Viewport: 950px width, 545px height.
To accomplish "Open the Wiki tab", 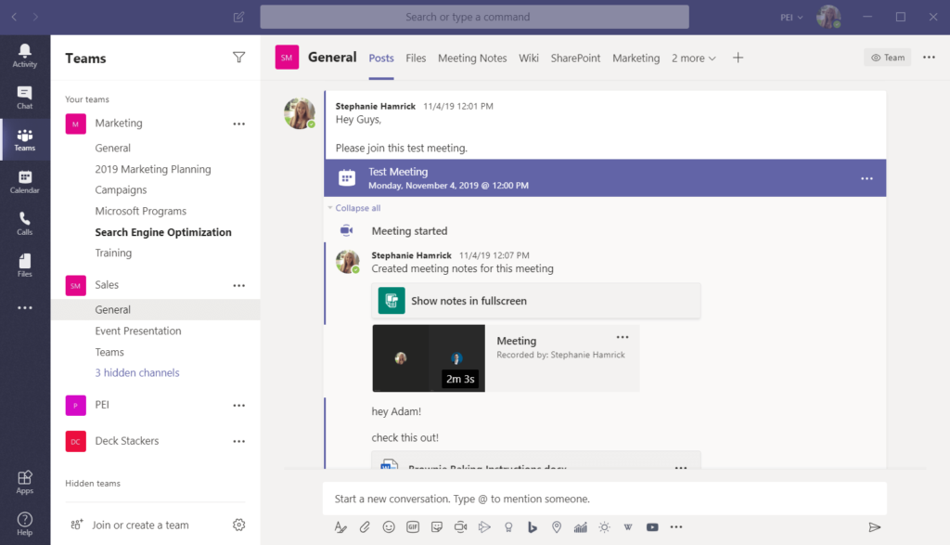I will (528, 58).
